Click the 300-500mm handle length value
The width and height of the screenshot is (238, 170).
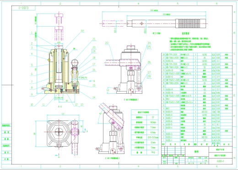tap(153, 137)
